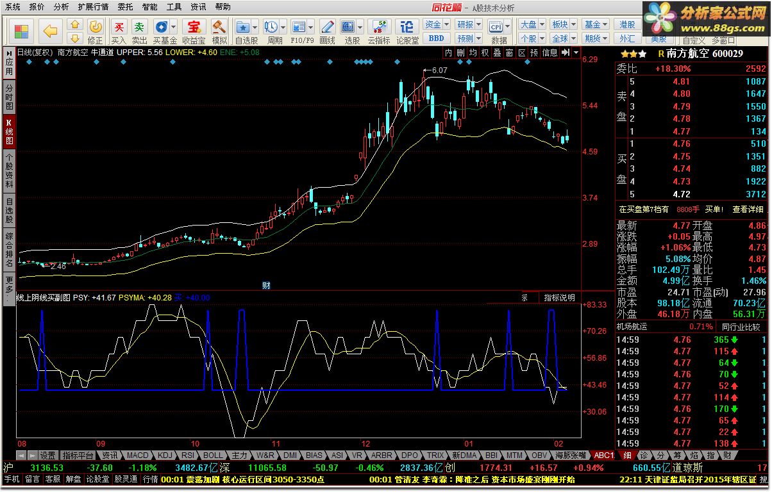The image size is (772, 492).
Task: Open the 外汇 button
Action: coord(628,38)
